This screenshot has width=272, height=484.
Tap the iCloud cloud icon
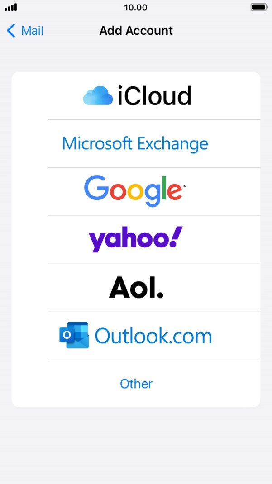[x=98, y=96]
